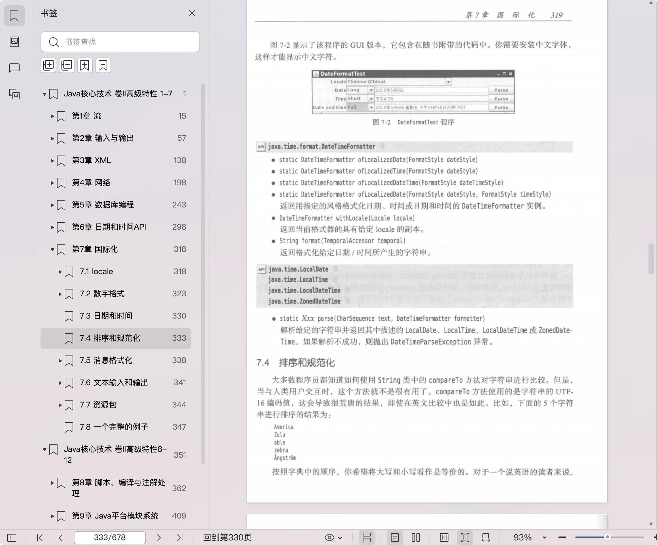The height and width of the screenshot is (545, 657).
Task: Toggle the sidebar panel icon in status bar
Action: [x=12, y=537]
